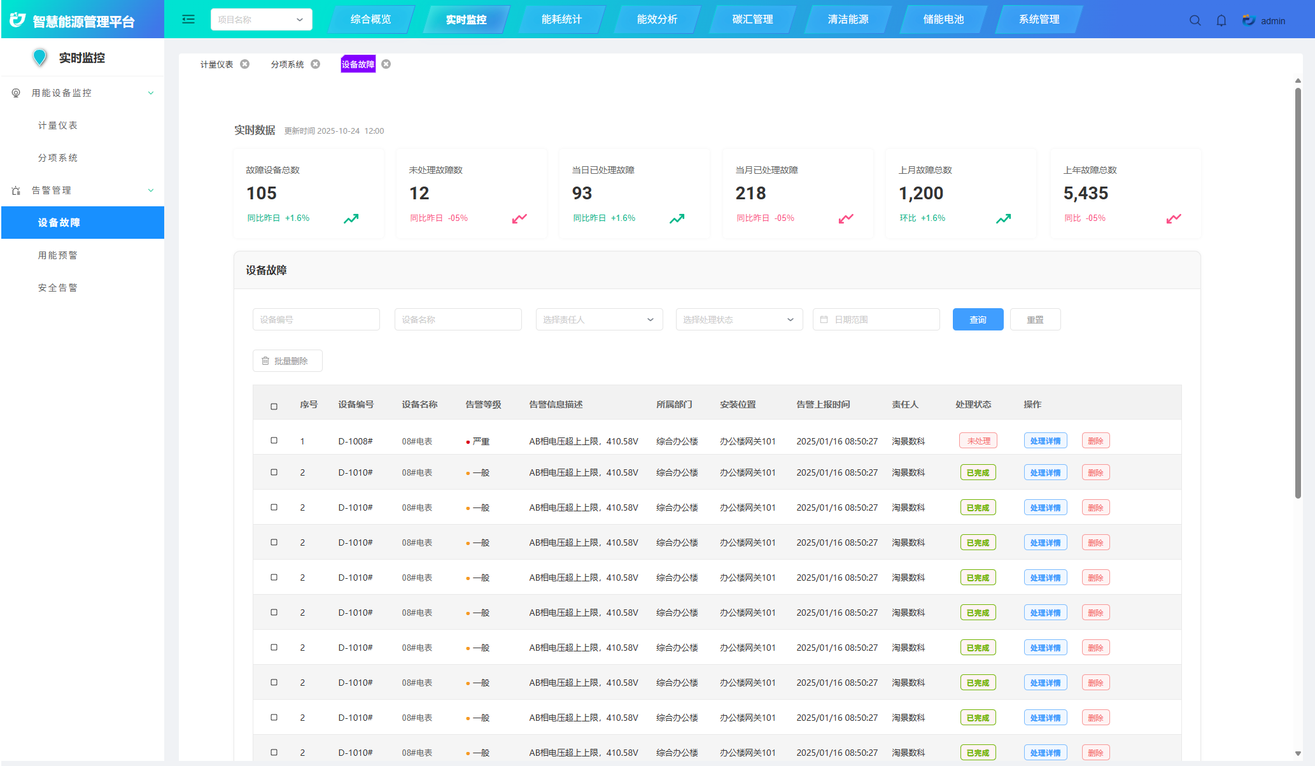This screenshot has height=766, width=1315.
Task: Click the 重置 button
Action: (1036, 320)
